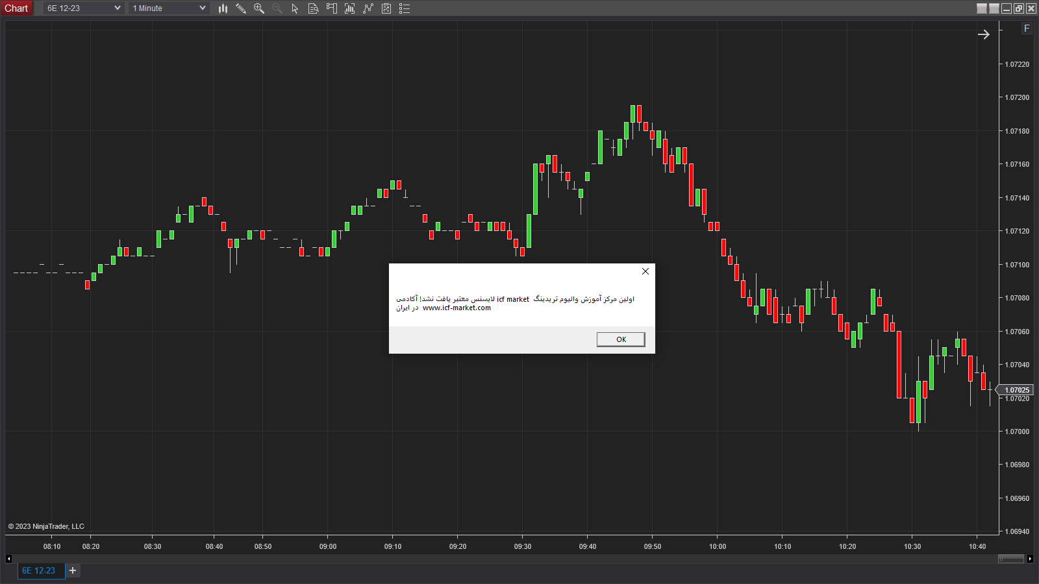Click the zoom out magnifier icon
Image resolution: width=1039 pixels, height=584 pixels.
pos(277,8)
